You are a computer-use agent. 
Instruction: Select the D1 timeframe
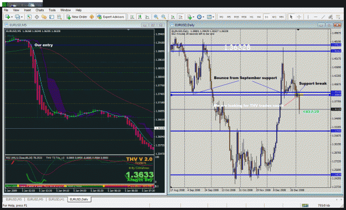(267, 17)
